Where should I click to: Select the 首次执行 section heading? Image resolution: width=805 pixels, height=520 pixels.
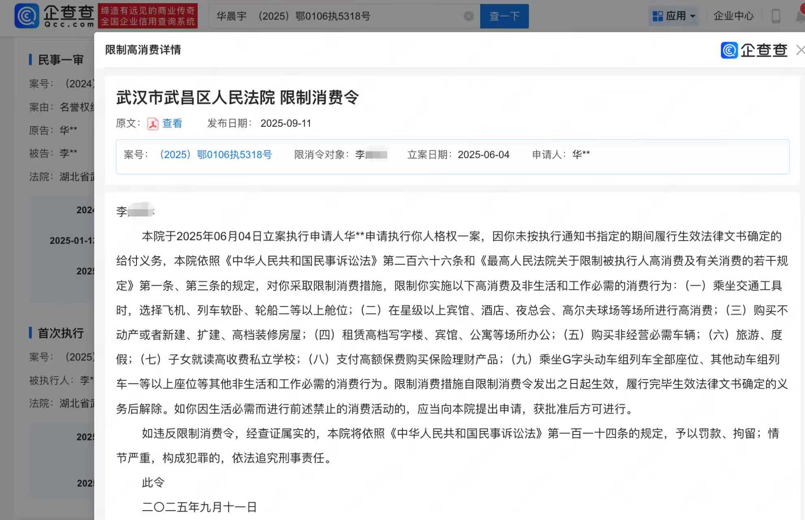click(x=61, y=333)
